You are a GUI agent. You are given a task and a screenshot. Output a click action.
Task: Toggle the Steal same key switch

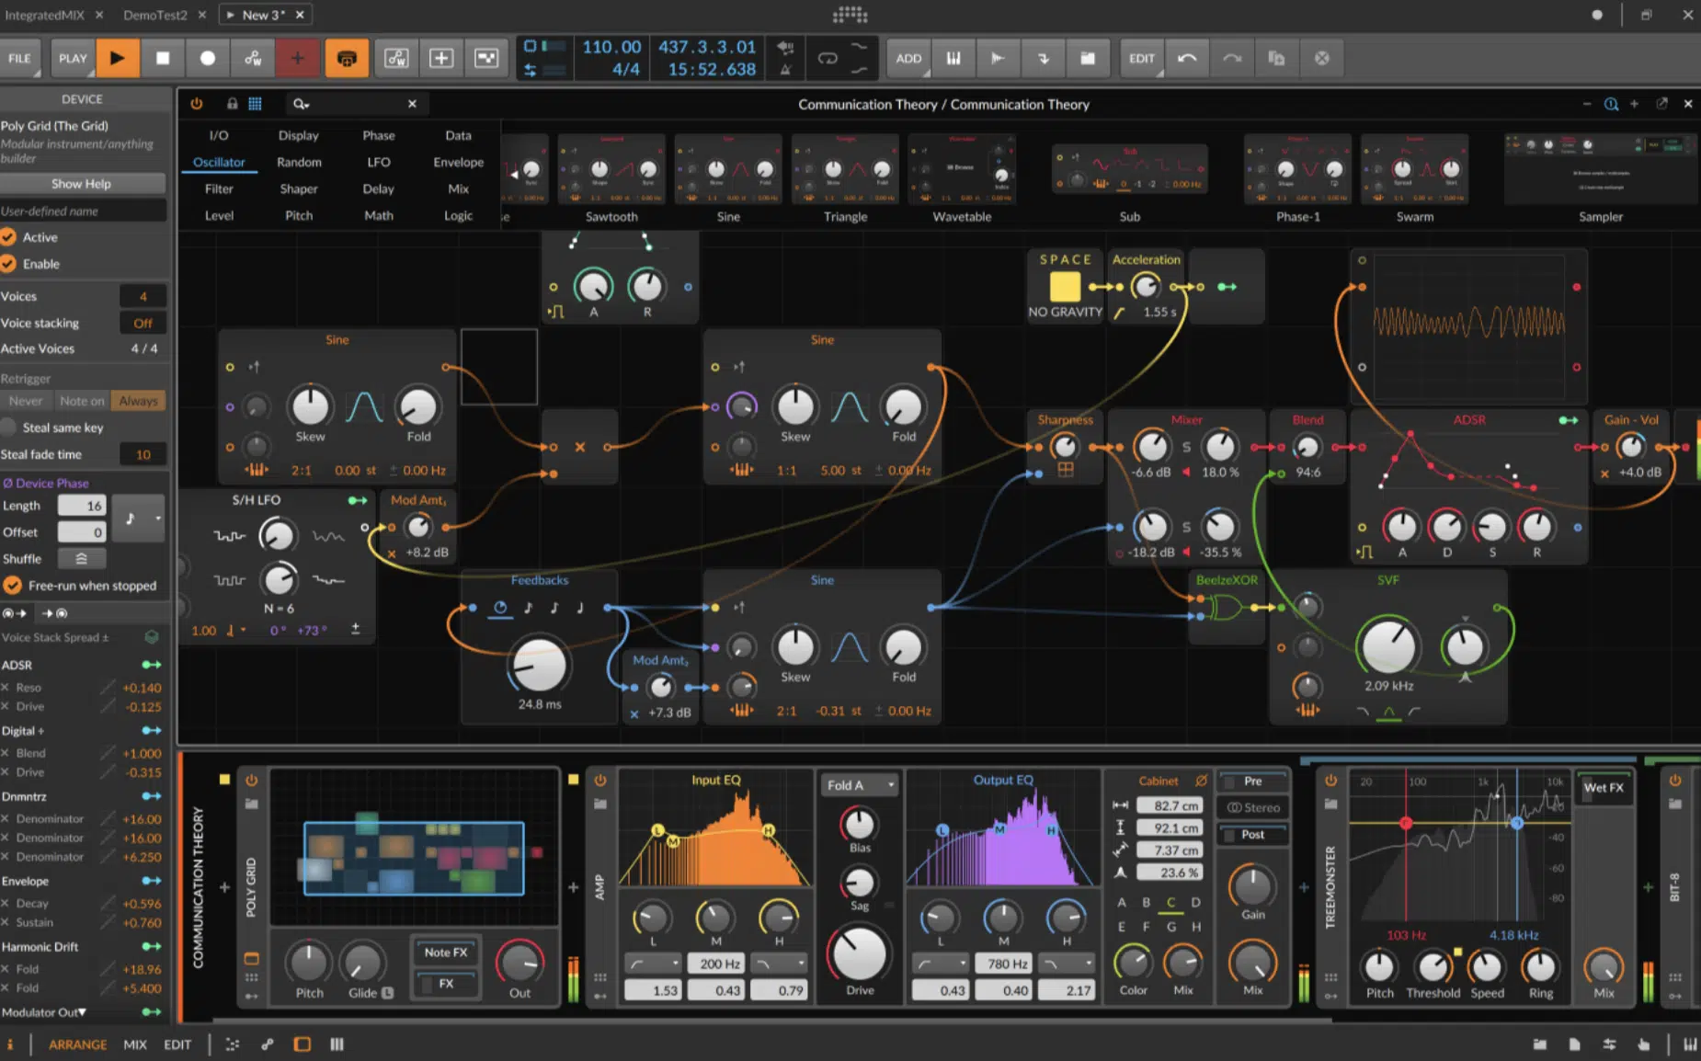9,428
